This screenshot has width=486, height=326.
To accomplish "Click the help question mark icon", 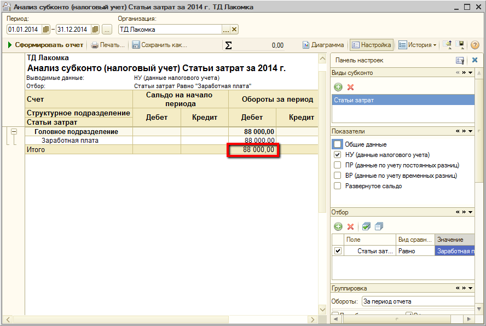I will [475, 45].
